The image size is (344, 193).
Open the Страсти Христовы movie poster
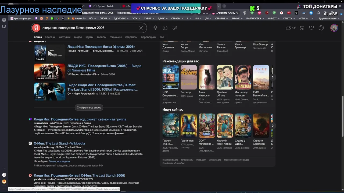click(261, 125)
